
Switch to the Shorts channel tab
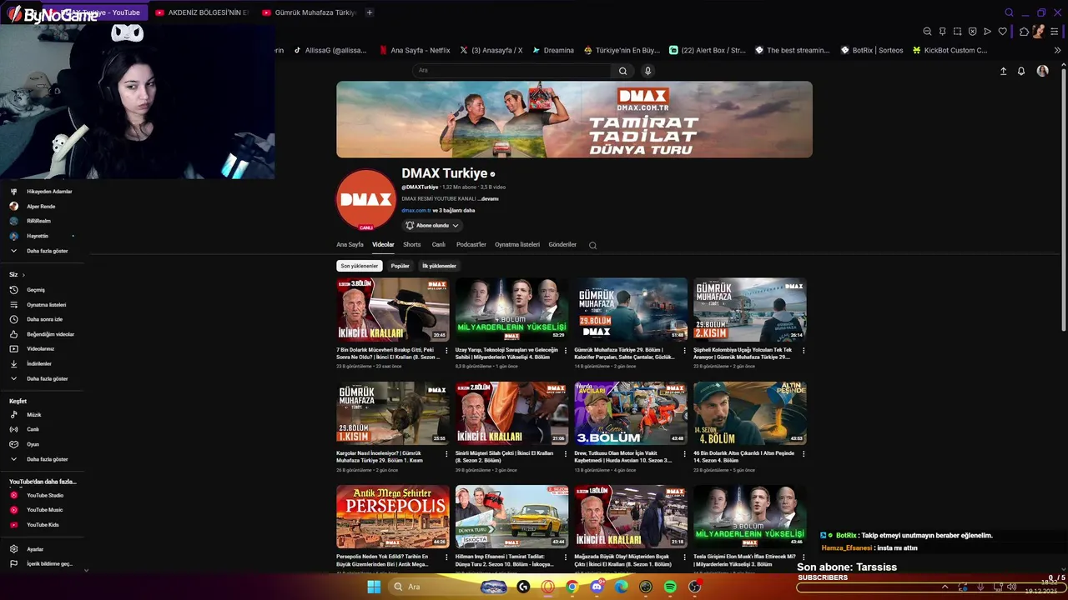point(412,245)
